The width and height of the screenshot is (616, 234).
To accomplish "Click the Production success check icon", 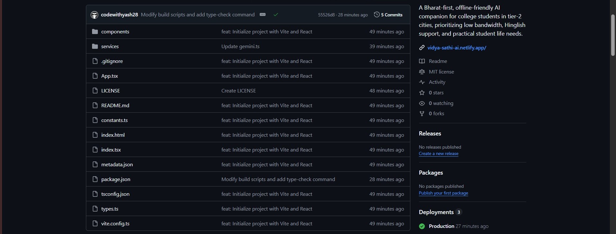I will click(x=422, y=226).
